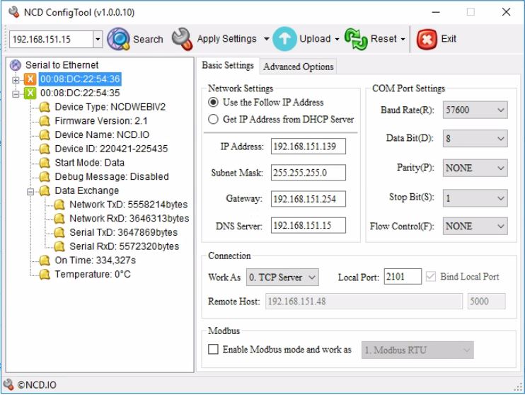
Task: Click folder icon beside Serial RxD
Action: (59, 246)
